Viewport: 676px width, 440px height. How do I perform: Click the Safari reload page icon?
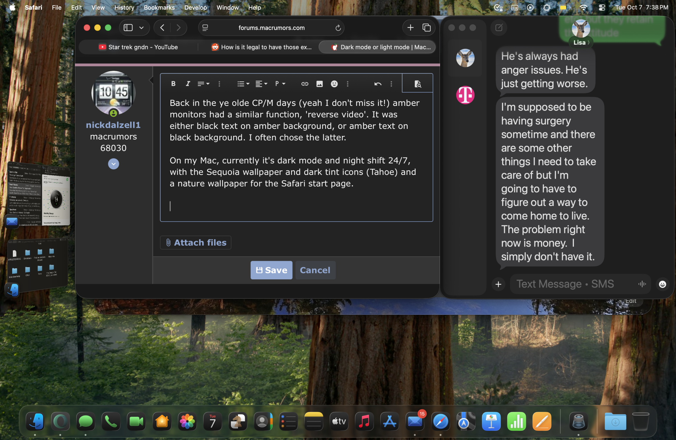coord(338,28)
